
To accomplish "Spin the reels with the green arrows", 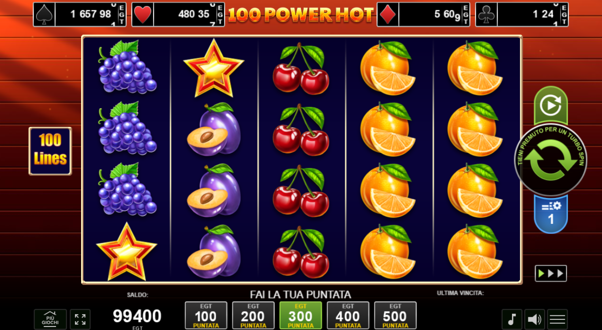I will click(x=550, y=160).
